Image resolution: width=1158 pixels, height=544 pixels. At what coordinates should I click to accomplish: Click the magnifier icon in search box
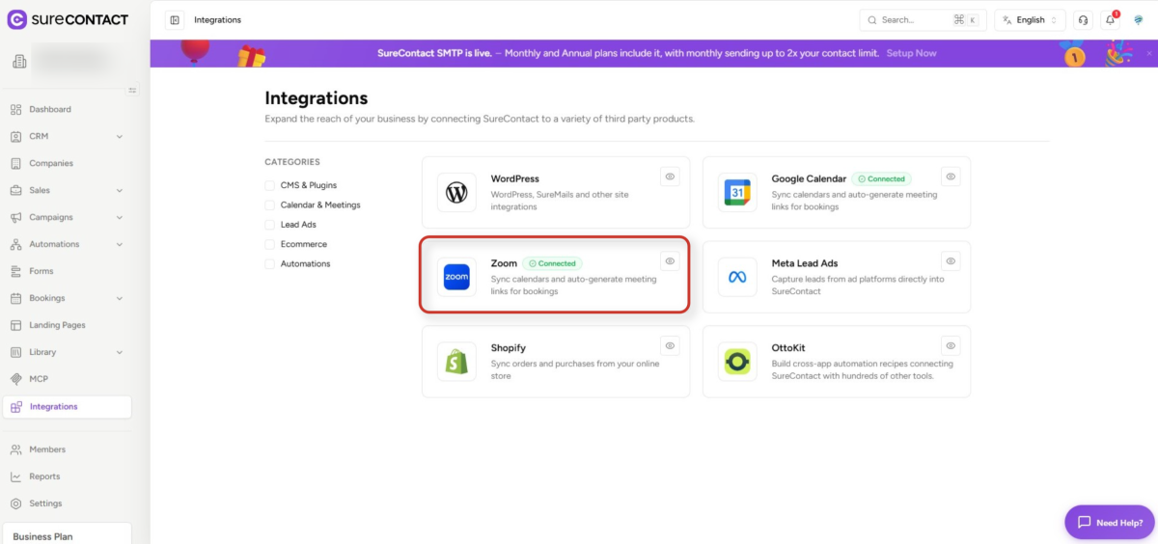[x=872, y=19]
